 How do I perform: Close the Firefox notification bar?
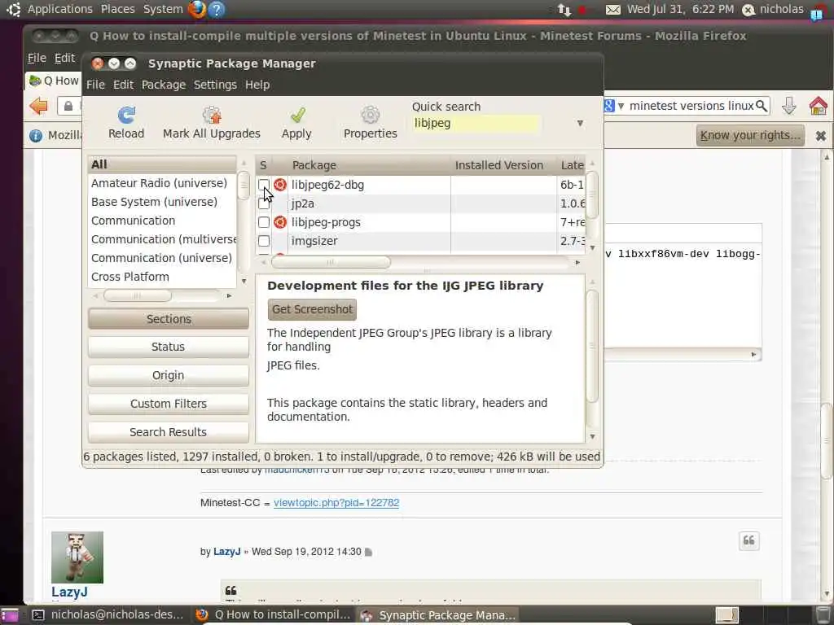point(821,136)
